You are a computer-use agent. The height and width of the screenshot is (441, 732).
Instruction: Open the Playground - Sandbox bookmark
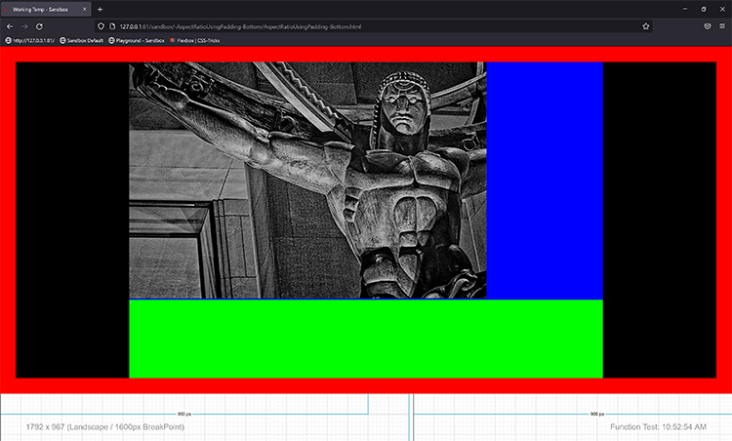(137, 41)
